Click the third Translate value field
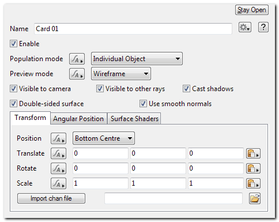The image size is (279, 222). pos(216,153)
